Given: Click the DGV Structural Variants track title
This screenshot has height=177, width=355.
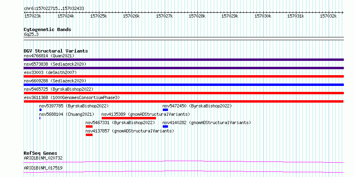Looking at the screenshot, I should point(56,51).
